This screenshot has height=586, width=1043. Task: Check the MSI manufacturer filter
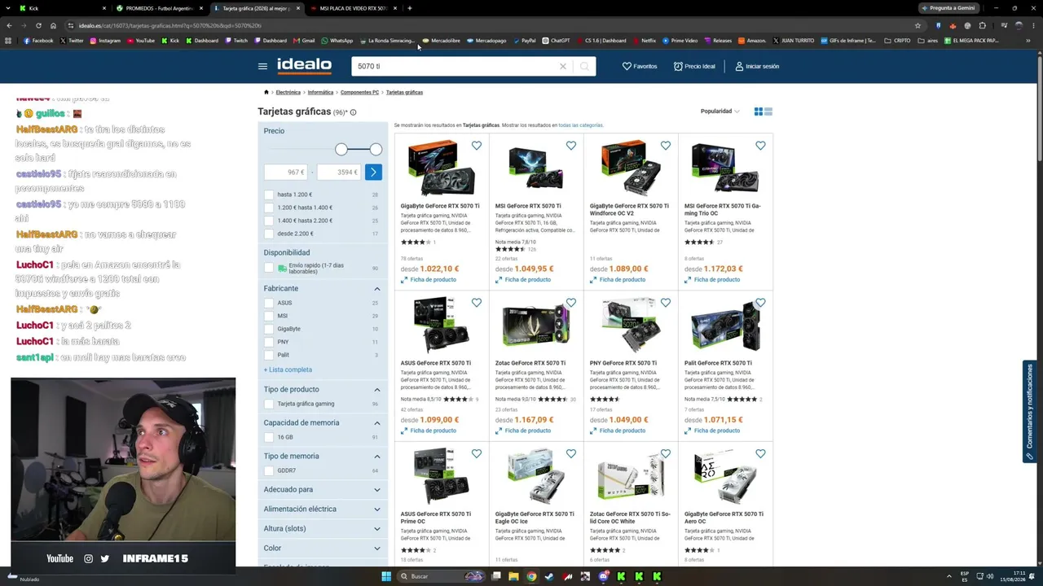[x=269, y=316]
